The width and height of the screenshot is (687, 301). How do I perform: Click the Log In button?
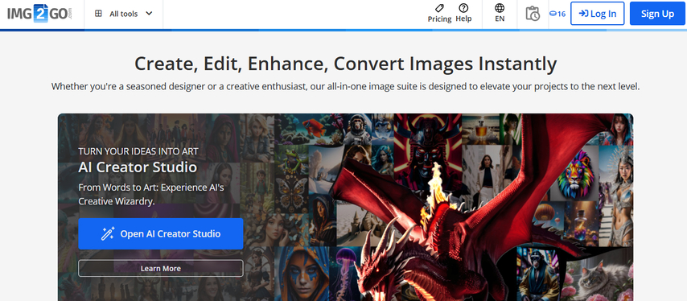pos(597,14)
